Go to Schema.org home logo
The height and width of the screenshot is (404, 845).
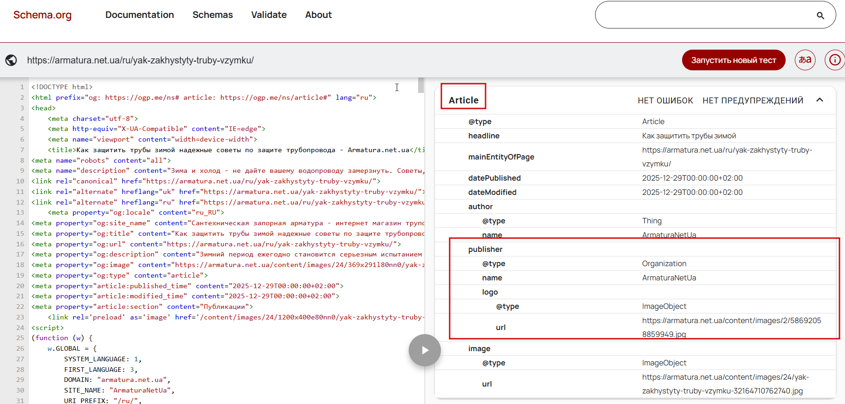(42, 15)
